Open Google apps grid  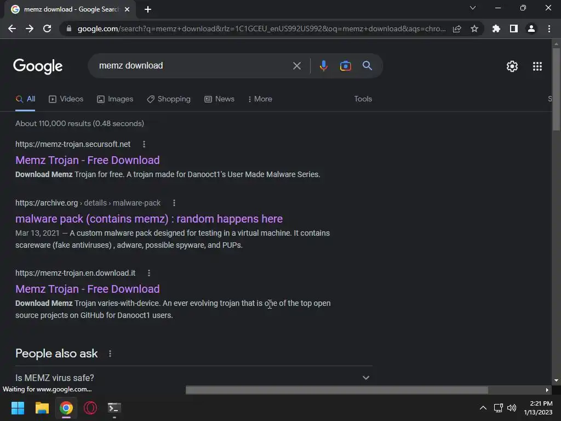point(537,66)
